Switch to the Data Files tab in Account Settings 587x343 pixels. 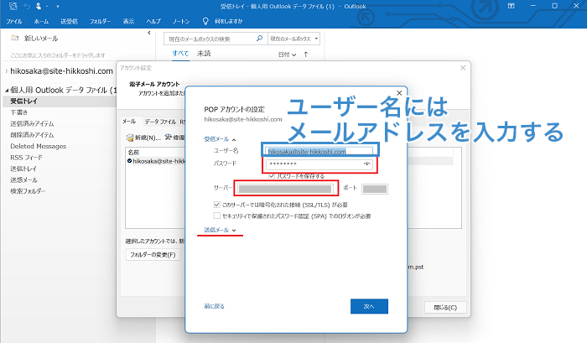[x=160, y=122]
